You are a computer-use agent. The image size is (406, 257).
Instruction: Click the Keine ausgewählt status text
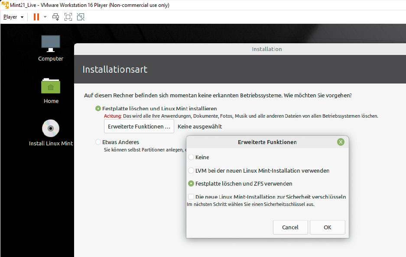coord(200,126)
